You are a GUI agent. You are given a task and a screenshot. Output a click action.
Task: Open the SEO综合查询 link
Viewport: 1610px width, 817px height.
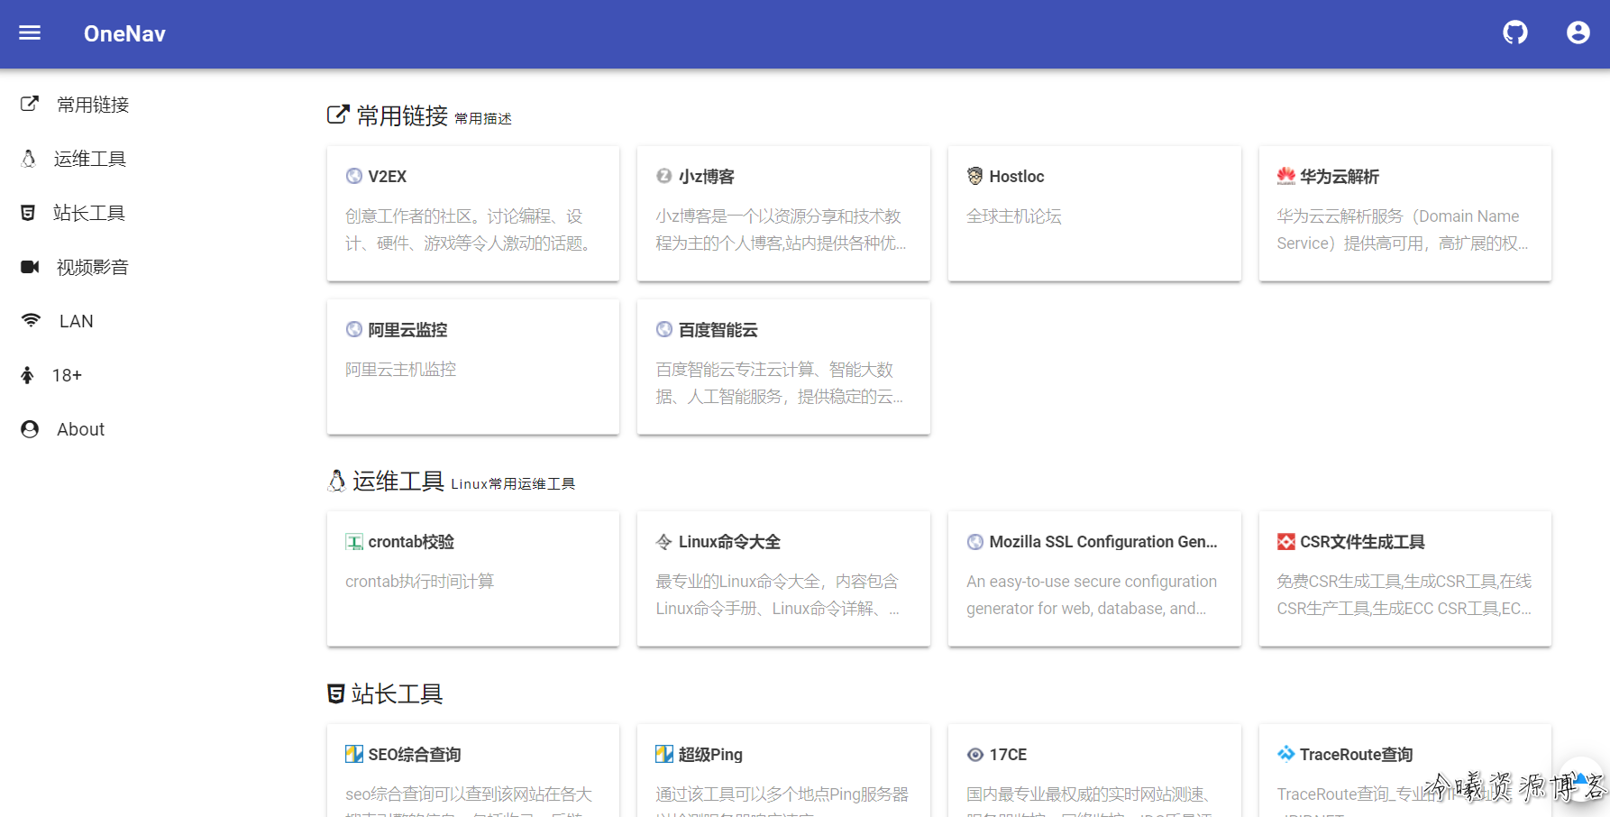[473, 771]
